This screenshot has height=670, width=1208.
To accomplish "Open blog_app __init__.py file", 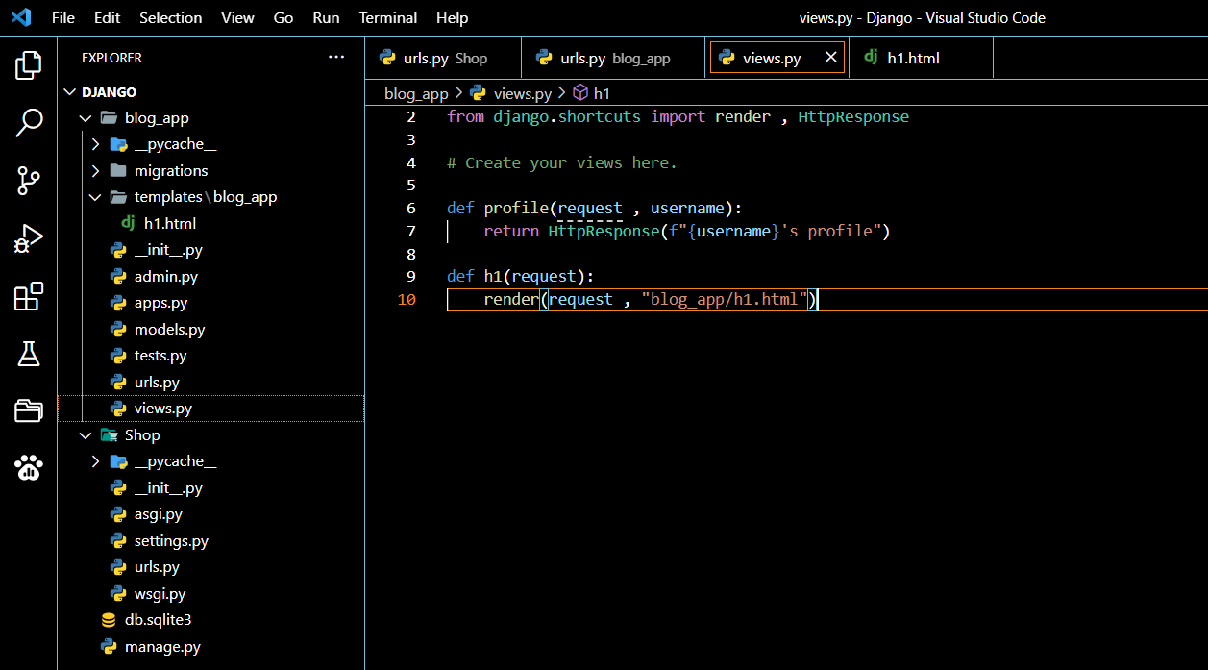I will pyautogui.click(x=168, y=250).
